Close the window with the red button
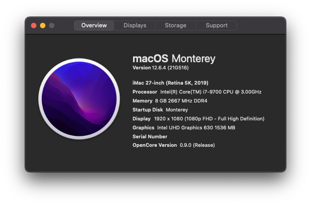311x205 pixels. (x=34, y=26)
